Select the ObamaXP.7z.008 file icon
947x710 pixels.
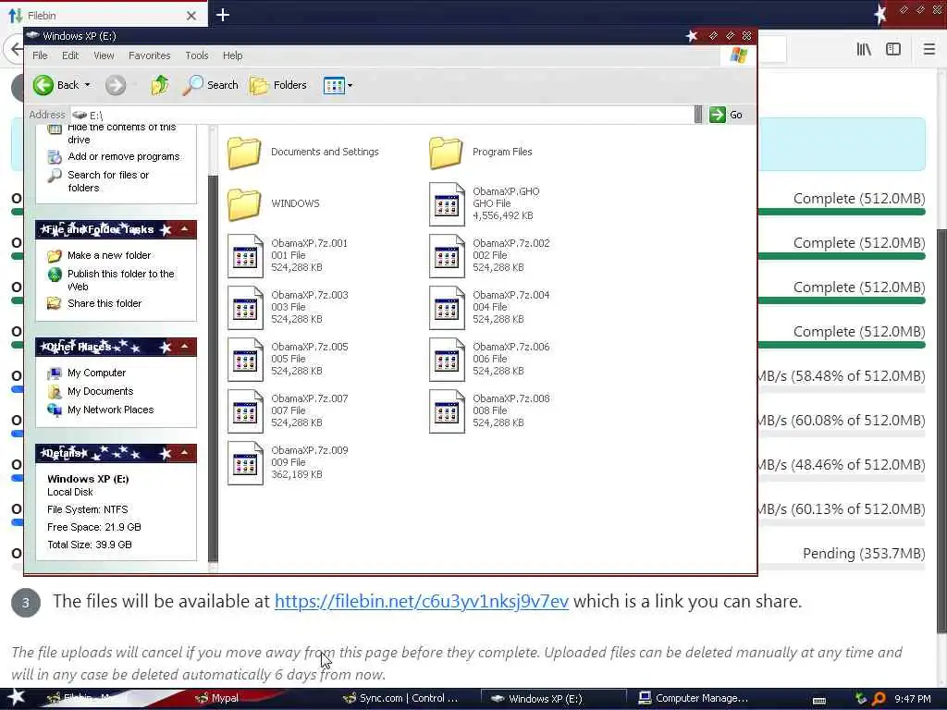[x=447, y=411]
